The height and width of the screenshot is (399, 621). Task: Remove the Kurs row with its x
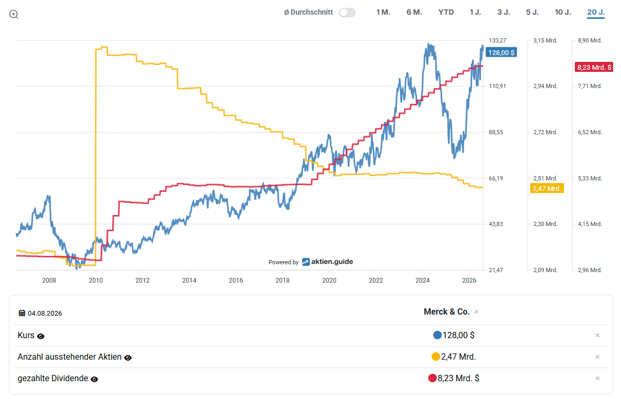coord(597,335)
